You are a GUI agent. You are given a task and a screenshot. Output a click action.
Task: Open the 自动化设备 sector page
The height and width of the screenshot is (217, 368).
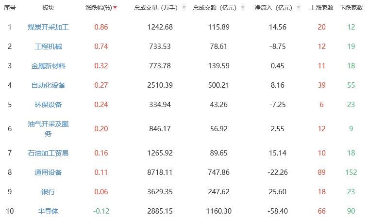pos(48,85)
